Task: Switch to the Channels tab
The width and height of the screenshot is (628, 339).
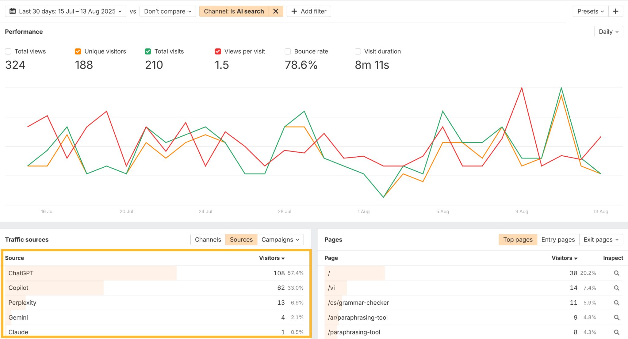Action: click(208, 239)
